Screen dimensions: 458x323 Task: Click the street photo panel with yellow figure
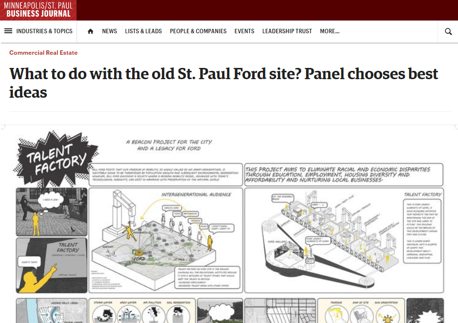[51, 212]
